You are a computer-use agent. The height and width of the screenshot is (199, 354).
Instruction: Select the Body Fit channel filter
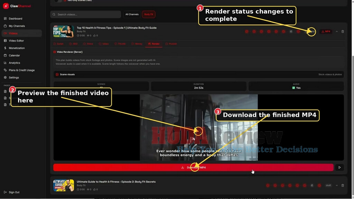click(x=149, y=15)
